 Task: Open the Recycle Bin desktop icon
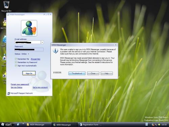click(x=6, y=6)
